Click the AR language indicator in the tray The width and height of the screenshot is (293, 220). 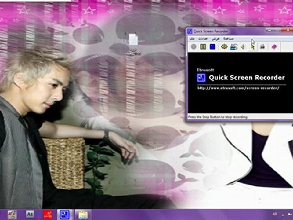[x=275, y=215]
